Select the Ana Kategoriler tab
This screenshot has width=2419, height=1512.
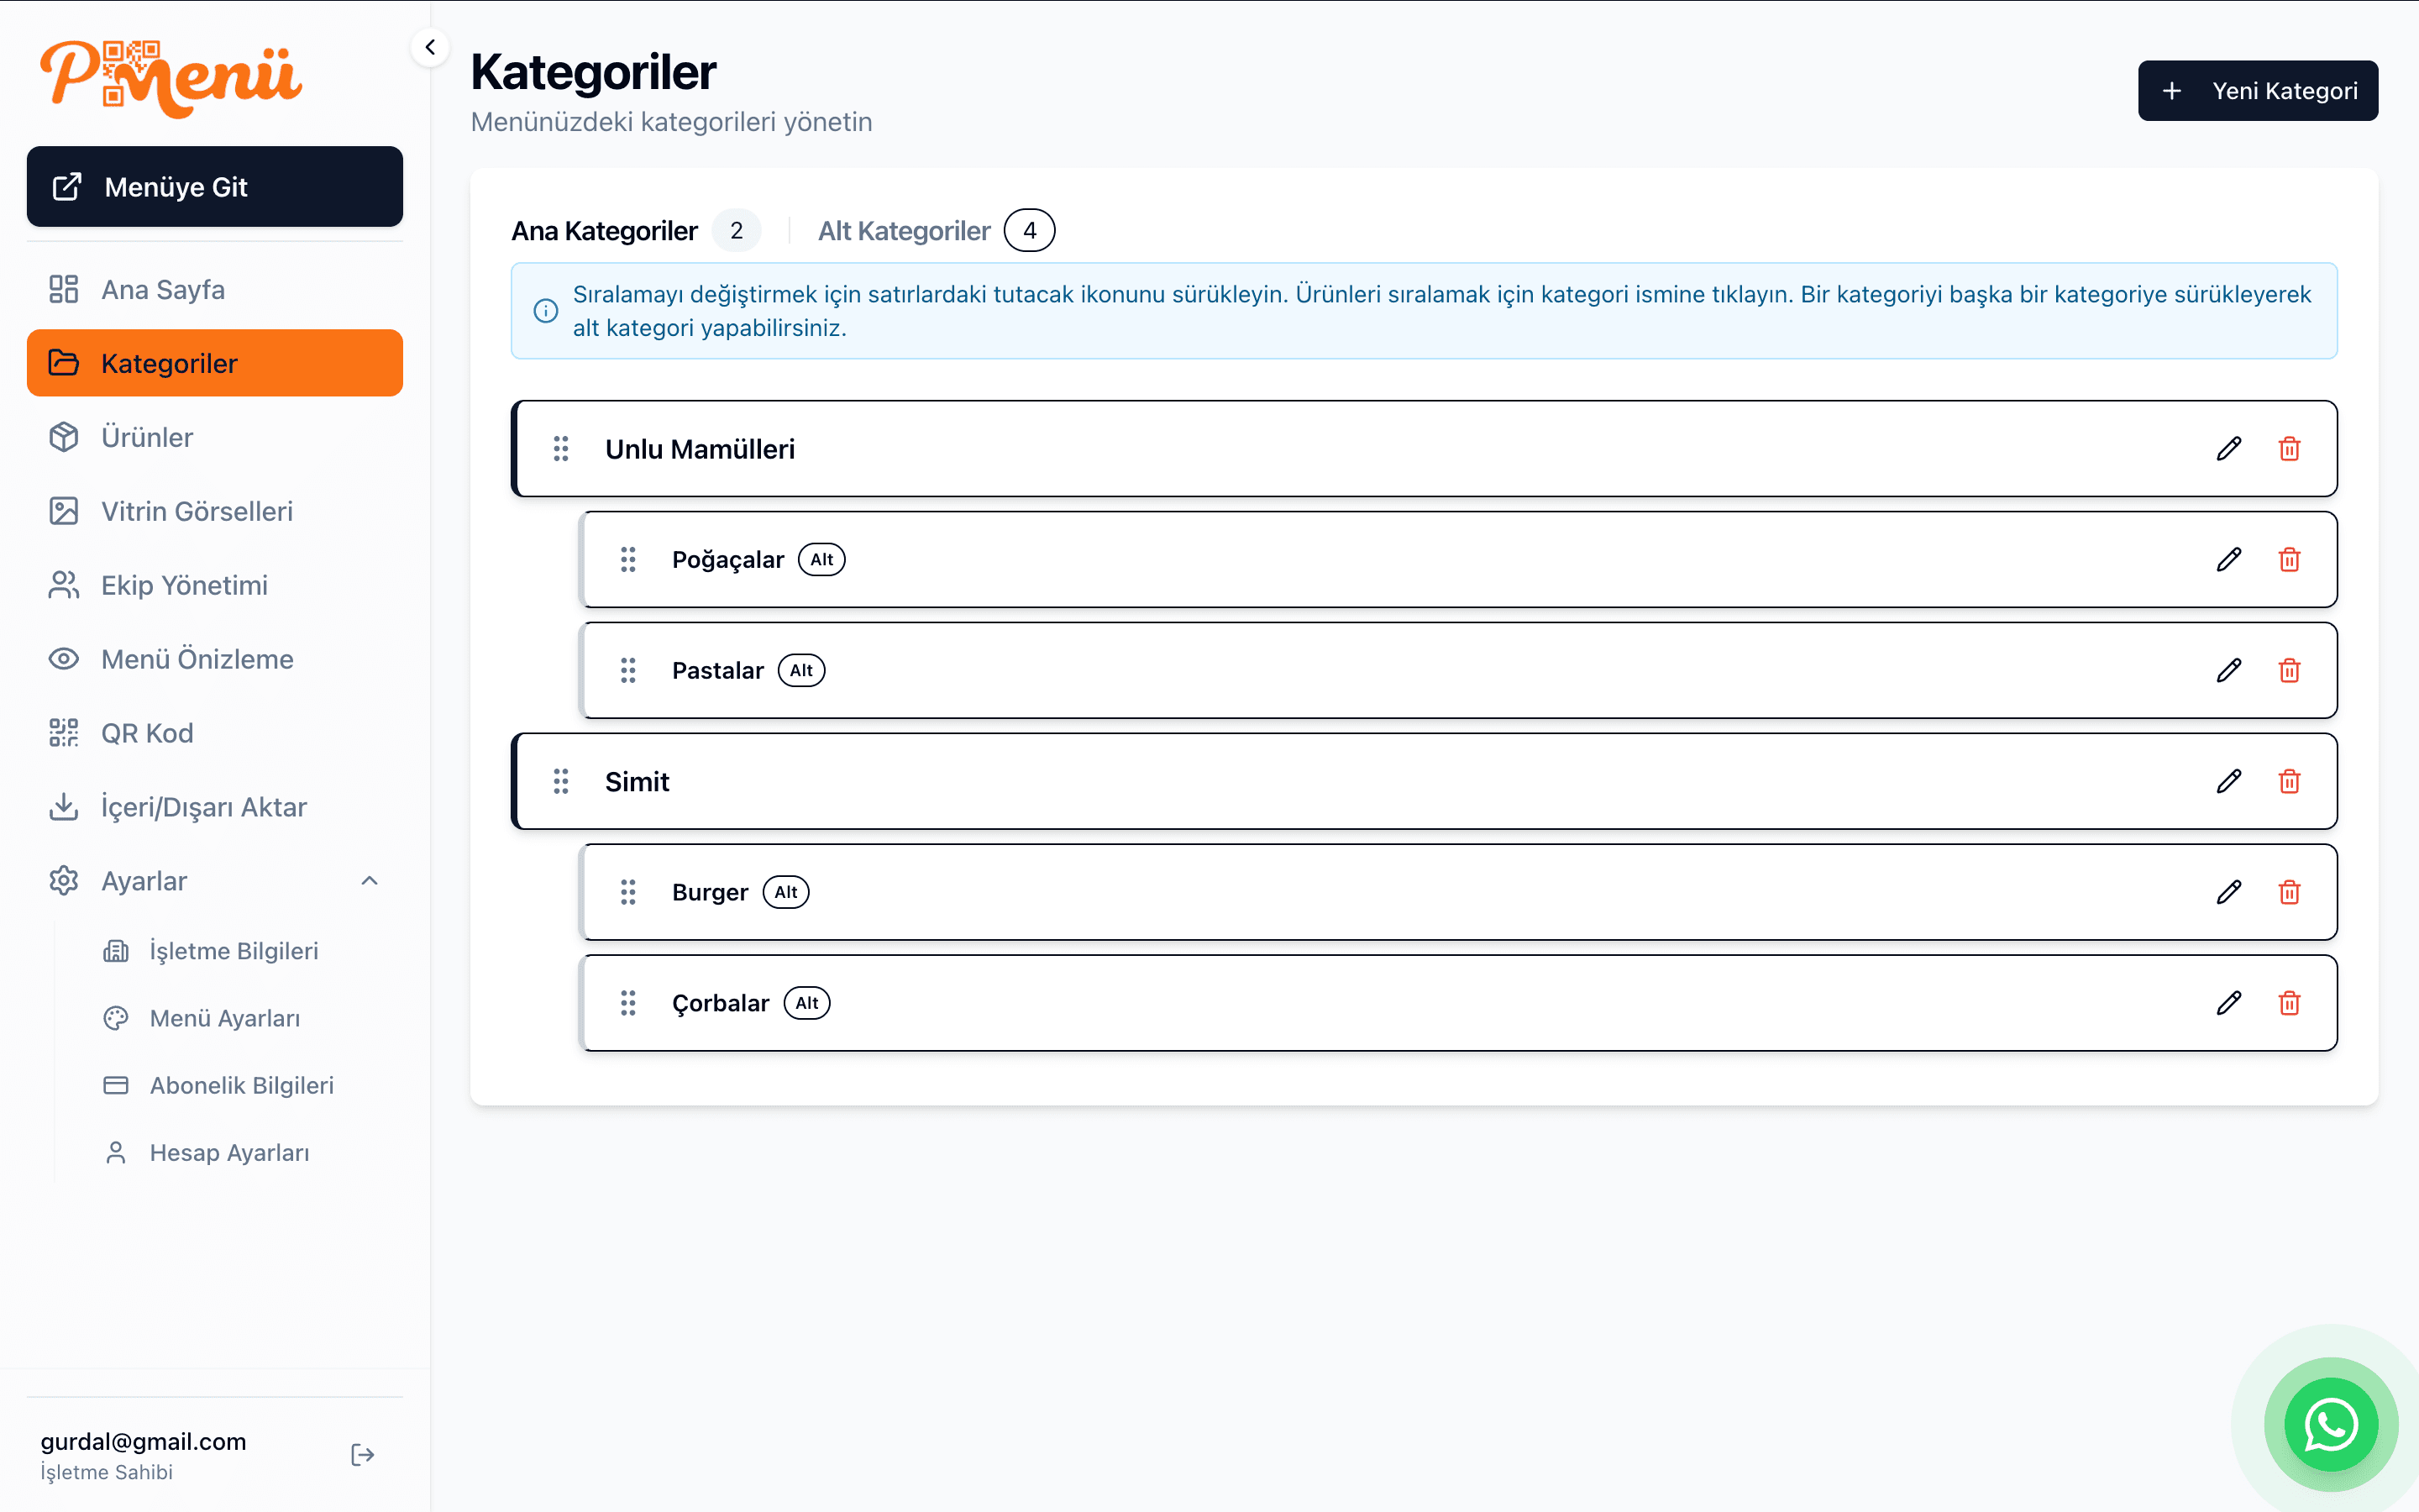point(604,231)
